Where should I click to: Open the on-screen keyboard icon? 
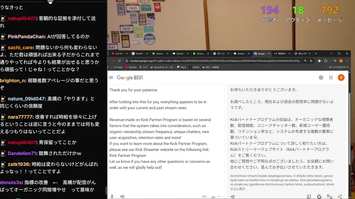tap(213, 197)
